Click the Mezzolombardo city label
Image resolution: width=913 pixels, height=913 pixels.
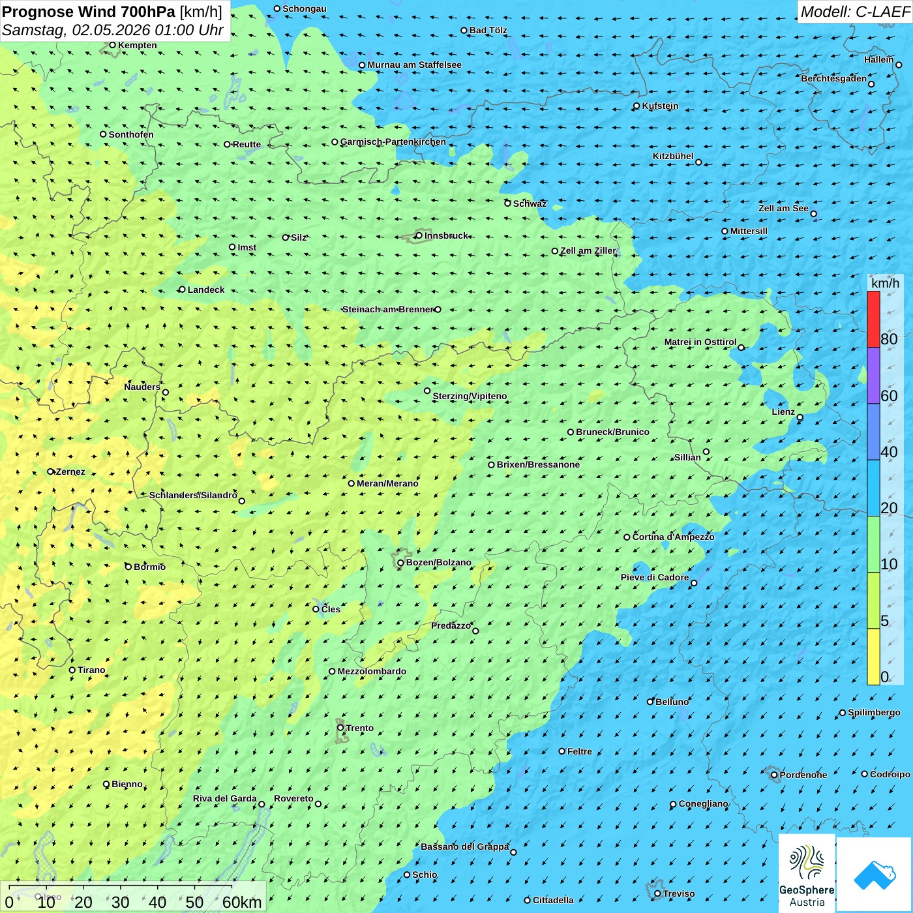372,671
